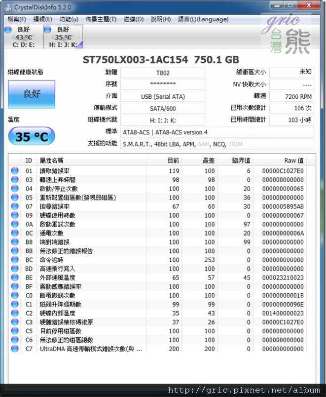
Task: Click raw value 000023210023 of 外部通風溫度
Action: tap(283, 278)
